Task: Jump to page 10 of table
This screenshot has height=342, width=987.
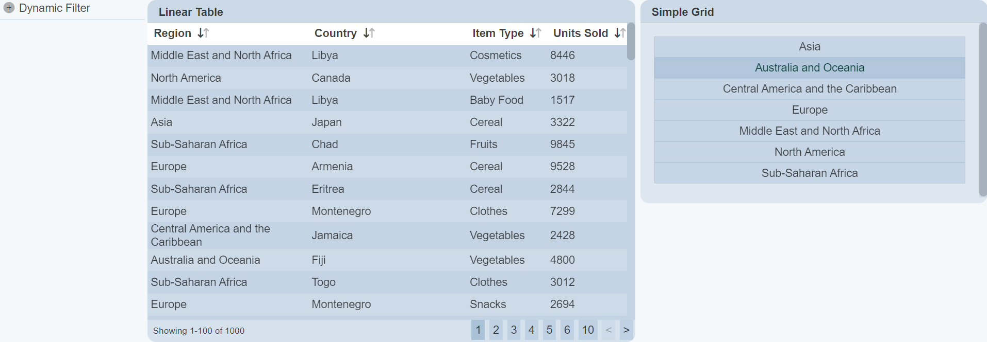Action: pos(588,330)
